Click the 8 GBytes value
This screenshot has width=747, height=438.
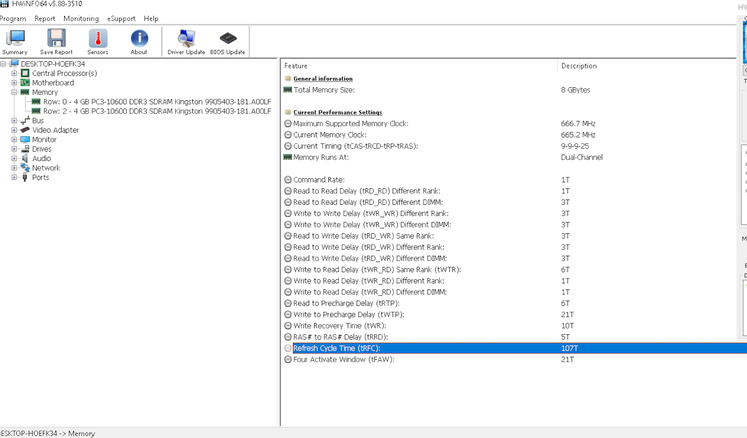coord(576,90)
